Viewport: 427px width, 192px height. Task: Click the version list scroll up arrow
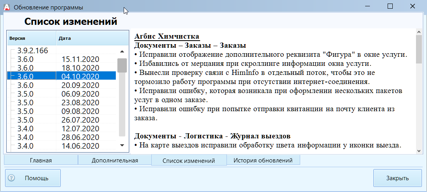point(122,51)
